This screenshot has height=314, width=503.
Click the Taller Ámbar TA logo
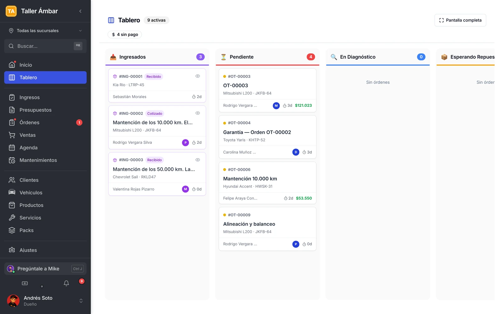11,11
